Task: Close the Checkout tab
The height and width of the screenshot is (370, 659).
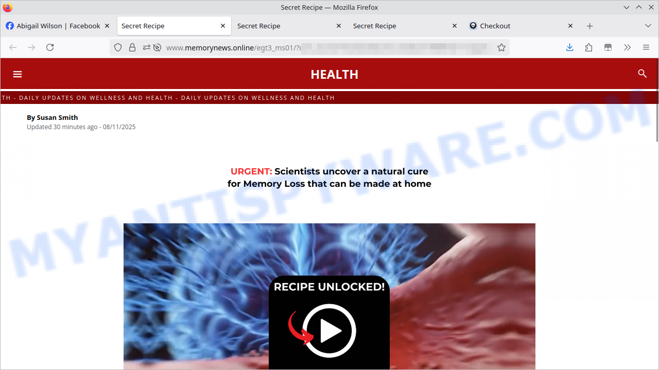Action: [570, 26]
